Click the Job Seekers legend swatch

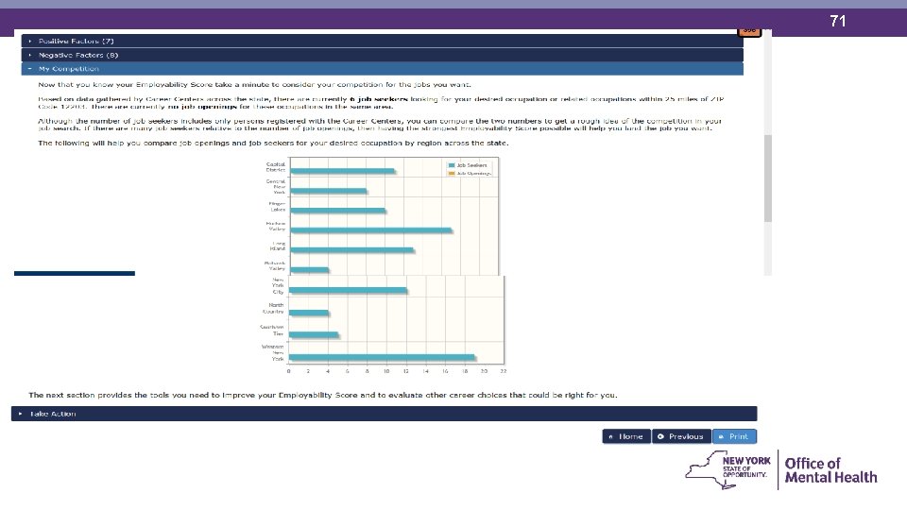click(x=452, y=165)
